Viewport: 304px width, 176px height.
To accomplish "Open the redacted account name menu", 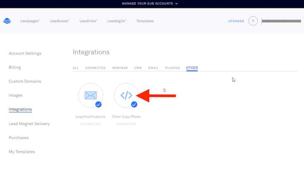I will 281,21.
